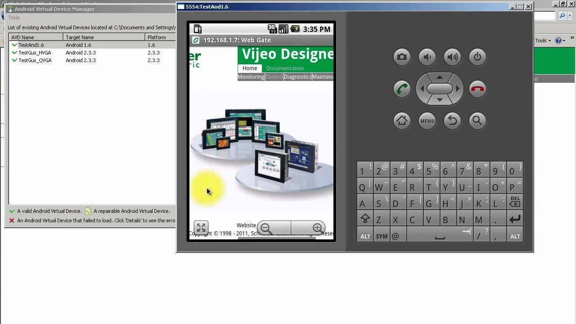Open the Home tab on the Vijeo web page
Screen dimensions: 576x324
click(250, 68)
